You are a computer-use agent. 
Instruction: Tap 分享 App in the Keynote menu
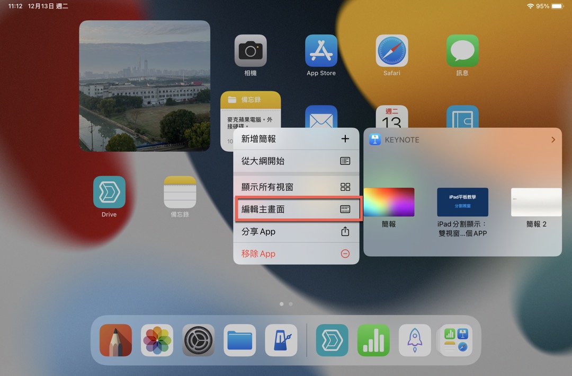click(x=296, y=231)
